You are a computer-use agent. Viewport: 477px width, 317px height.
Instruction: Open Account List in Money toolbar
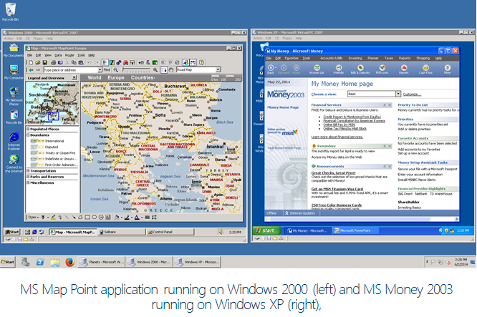317,69
